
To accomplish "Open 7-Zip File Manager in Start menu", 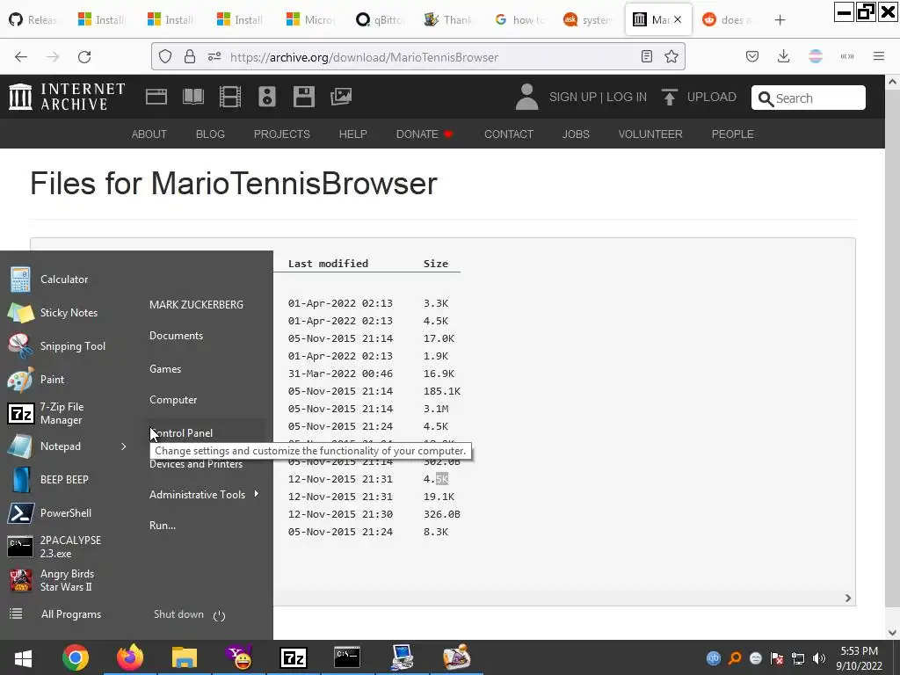I will point(63,413).
